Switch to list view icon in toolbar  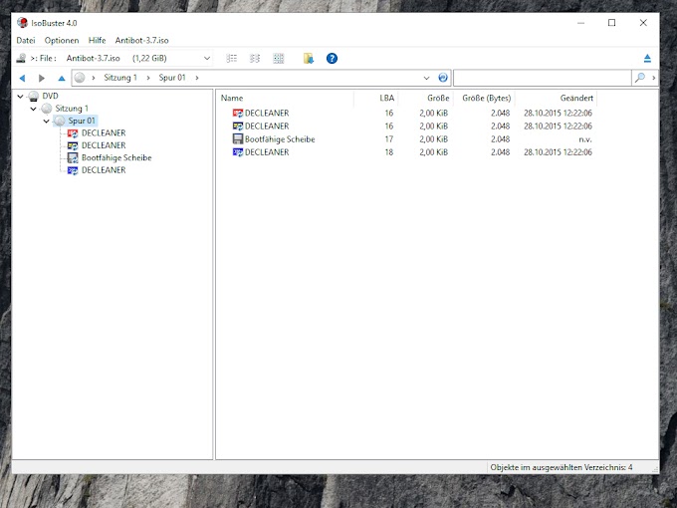[x=232, y=59]
